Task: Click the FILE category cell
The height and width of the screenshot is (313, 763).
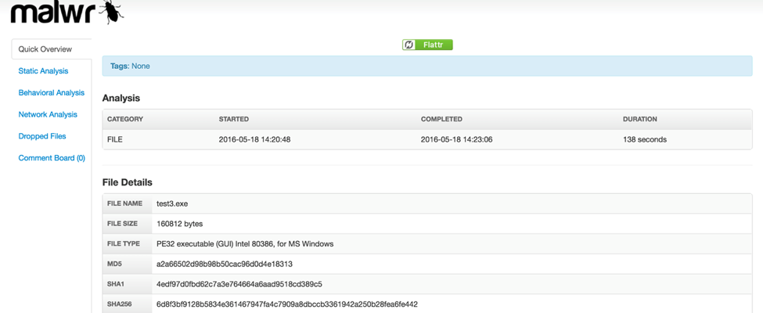Action: pyautogui.click(x=115, y=139)
